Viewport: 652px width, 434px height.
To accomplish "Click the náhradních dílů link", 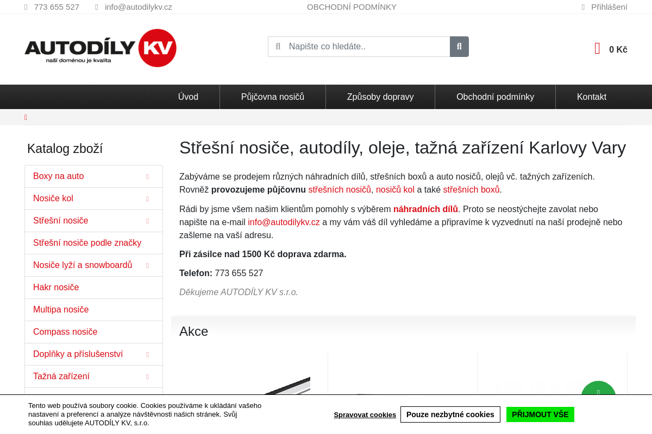I will (x=425, y=209).
